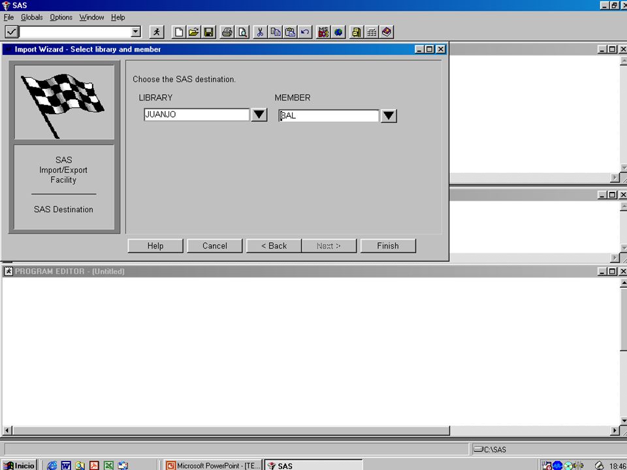Open the Help menu
The width and height of the screenshot is (627, 470).
tap(118, 17)
